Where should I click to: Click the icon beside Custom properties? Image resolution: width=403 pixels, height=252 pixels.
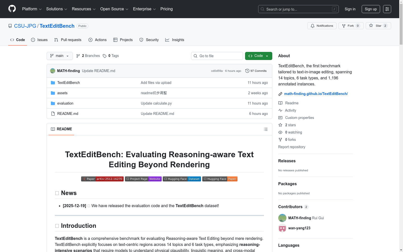pos(280,118)
